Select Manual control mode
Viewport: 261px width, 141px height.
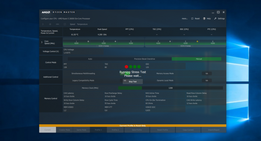click(x=196, y=59)
